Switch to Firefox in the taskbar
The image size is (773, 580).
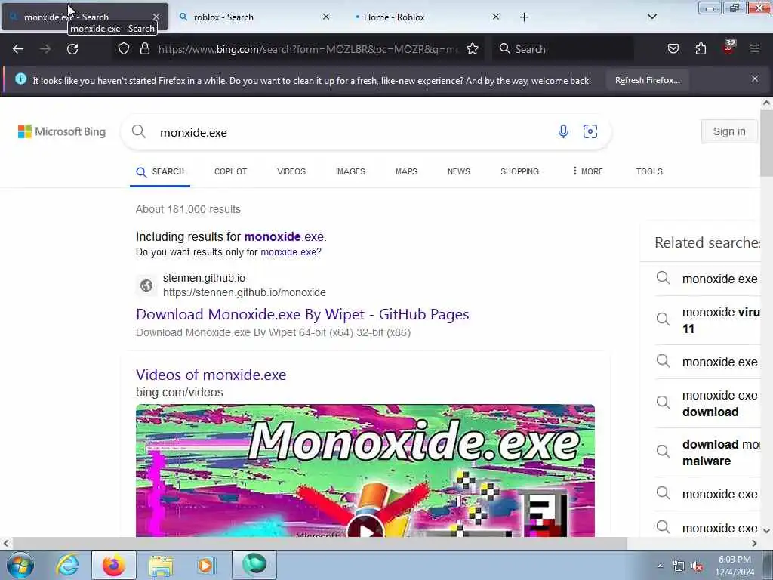coord(113,565)
